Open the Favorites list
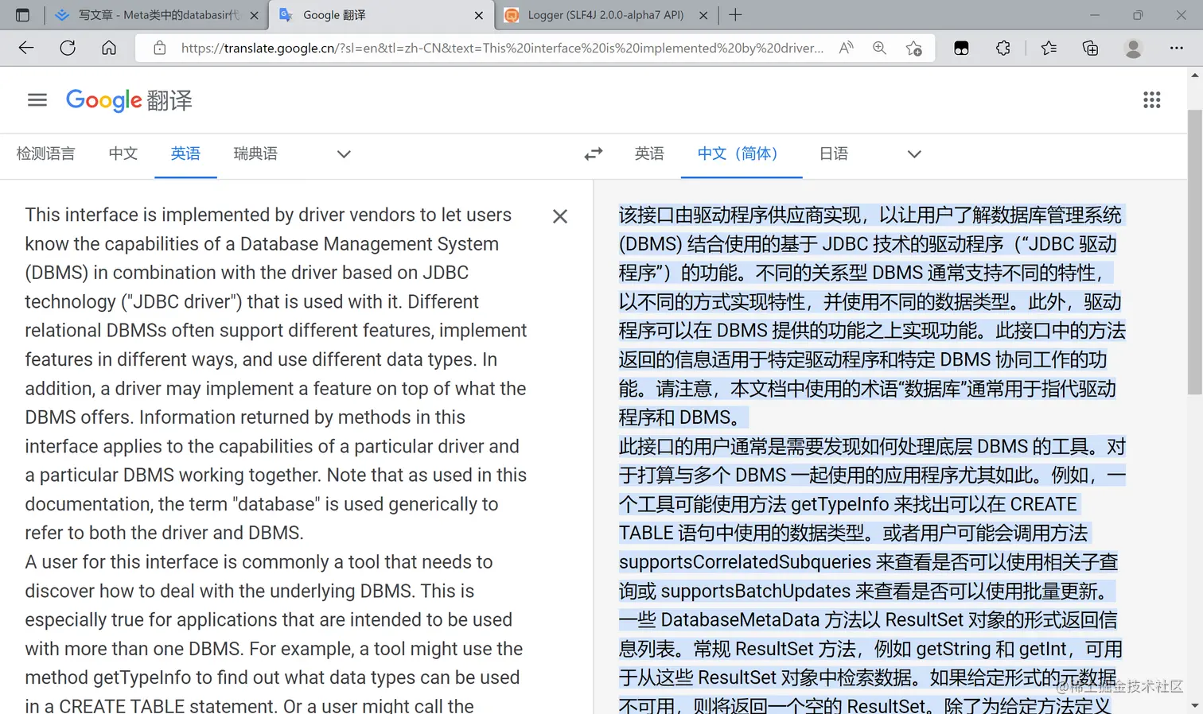The height and width of the screenshot is (714, 1203). point(1049,48)
